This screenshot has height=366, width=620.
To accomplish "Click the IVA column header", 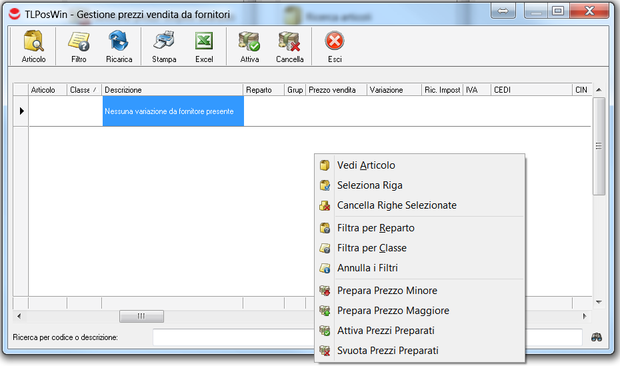I will pos(477,90).
